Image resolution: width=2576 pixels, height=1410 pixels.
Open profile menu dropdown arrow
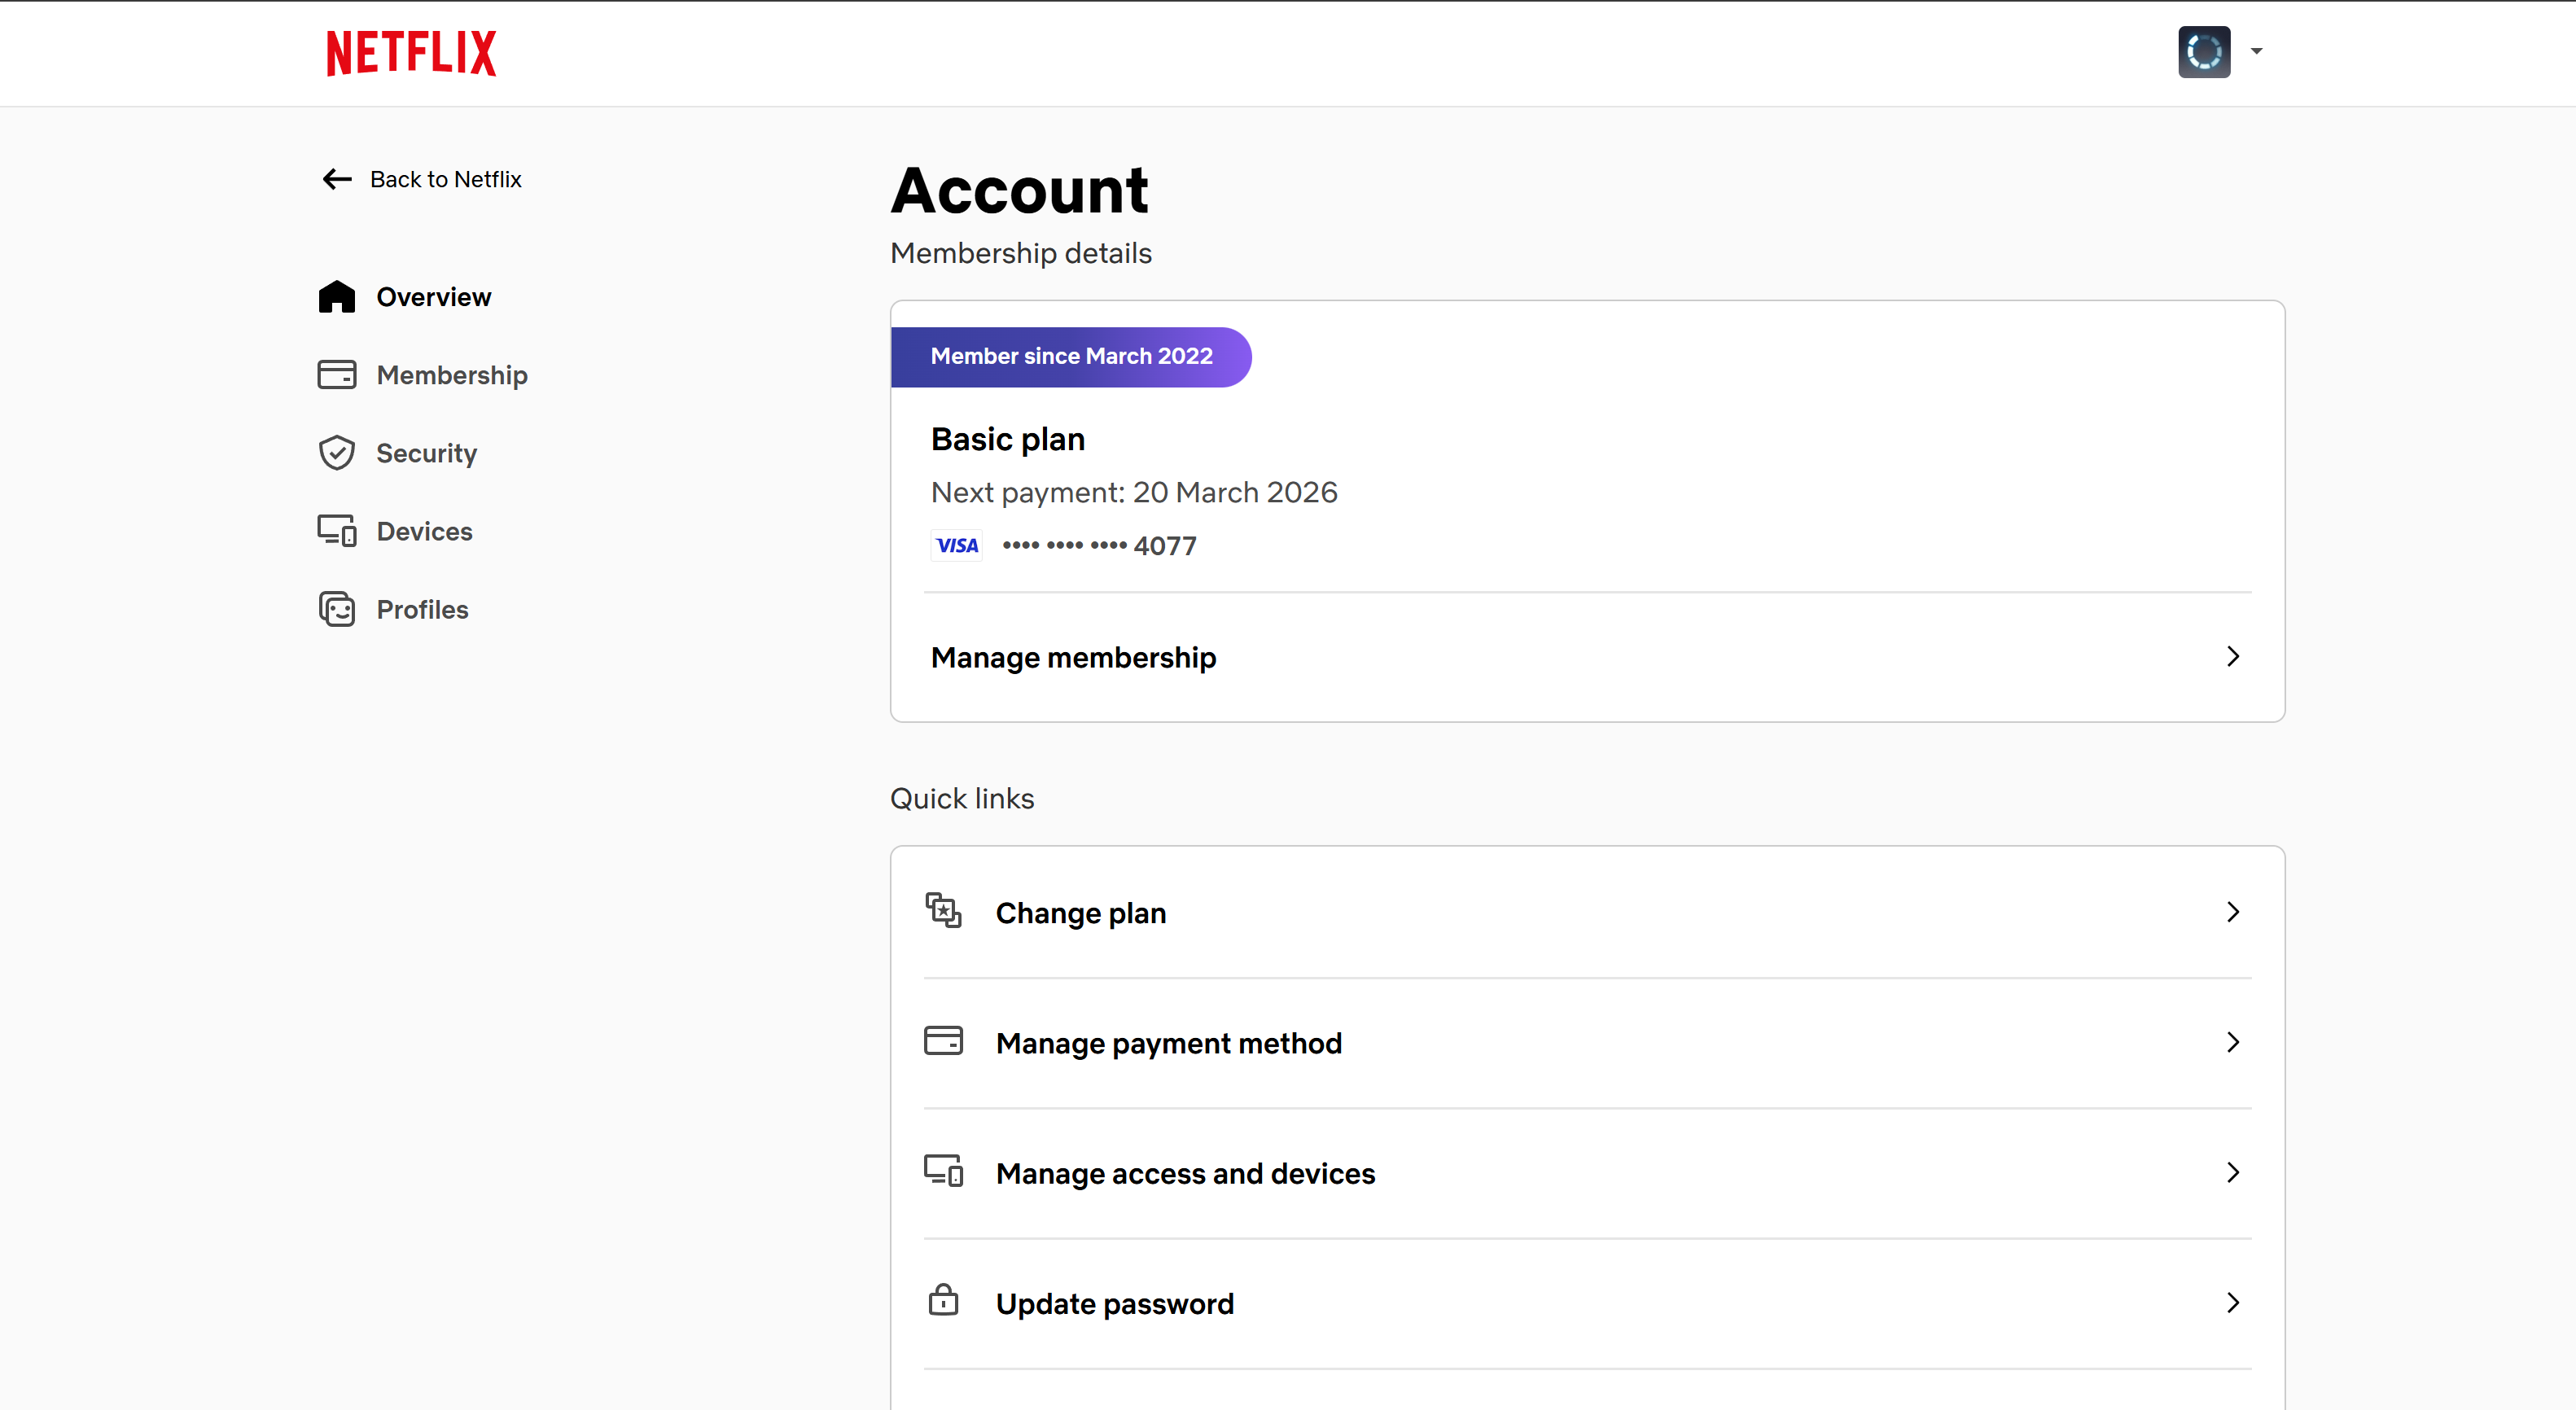(x=2256, y=51)
